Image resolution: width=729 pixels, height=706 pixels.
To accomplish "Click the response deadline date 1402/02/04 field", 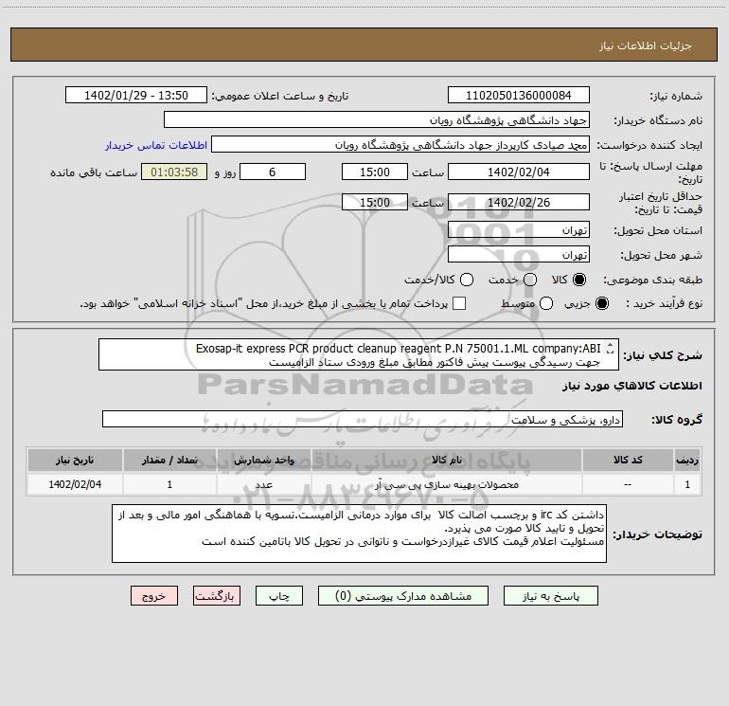I will pos(519,172).
